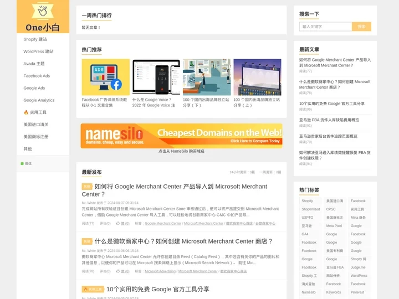The width and height of the screenshot is (399, 299).
Task: Open sidebar article 10个实用的免费 Google 官方工具分享
Action: tap(332, 104)
